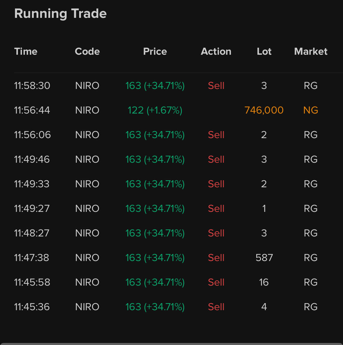The height and width of the screenshot is (345, 343).
Task: Sort the table by the Time column
Action: point(26,52)
